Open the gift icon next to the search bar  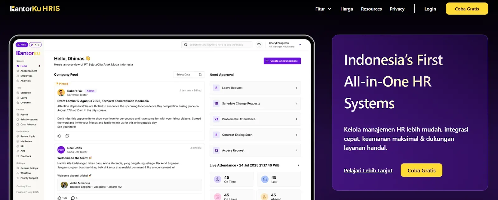coord(259,45)
